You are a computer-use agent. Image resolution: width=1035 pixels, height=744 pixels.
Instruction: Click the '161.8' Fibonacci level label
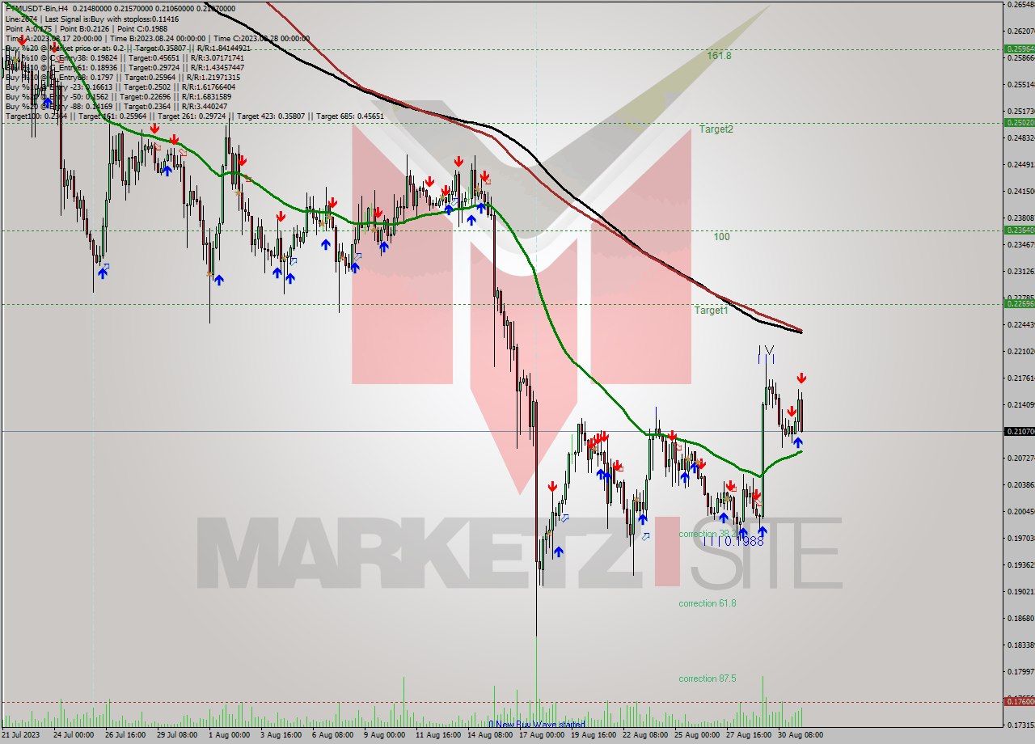tap(719, 56)
